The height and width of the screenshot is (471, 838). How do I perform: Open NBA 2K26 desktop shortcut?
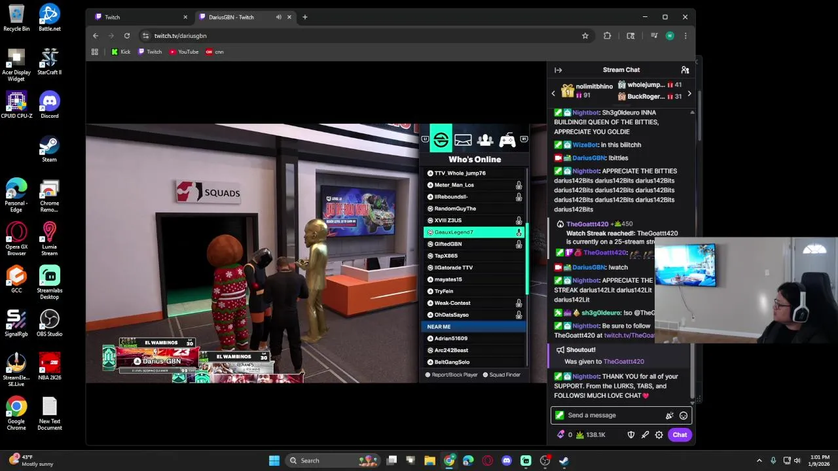click(50, 366)
